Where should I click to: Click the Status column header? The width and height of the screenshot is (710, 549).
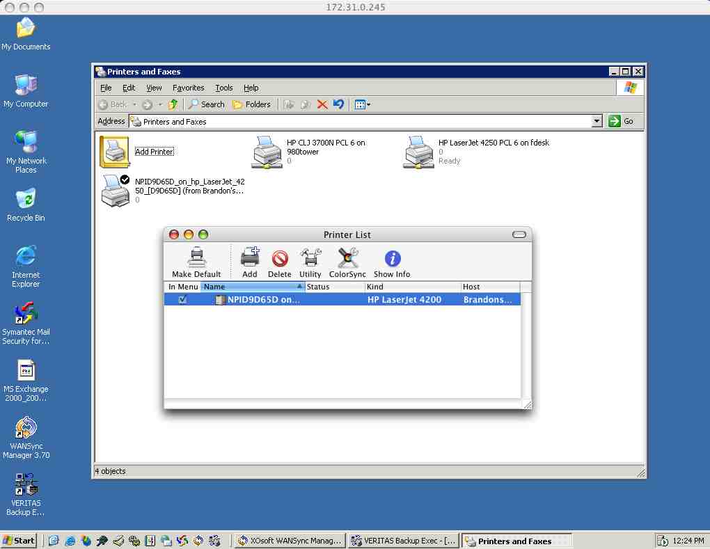[x=335, y=287]
